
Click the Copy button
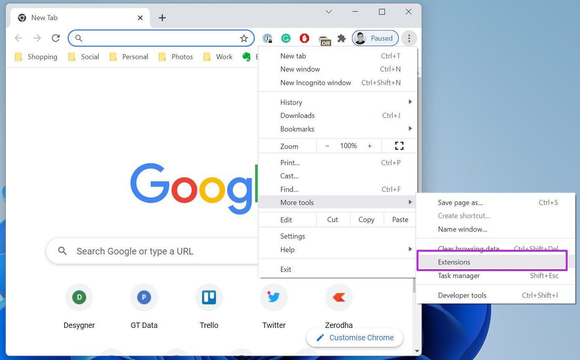click(x=366, y=220)
